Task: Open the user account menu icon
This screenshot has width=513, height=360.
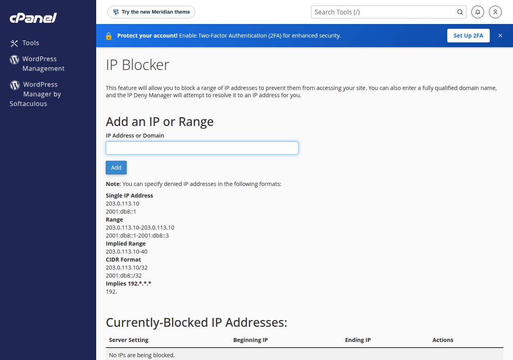Action: (x=495, y=12)
